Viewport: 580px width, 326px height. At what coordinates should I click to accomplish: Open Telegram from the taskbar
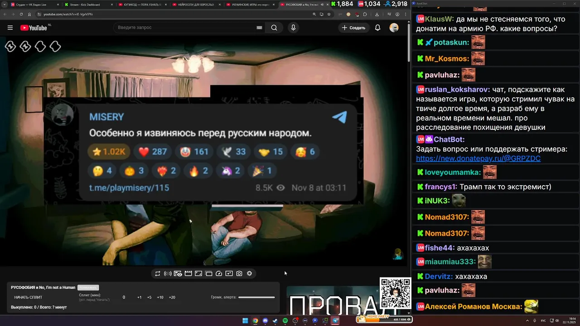(x=335, y=321)
